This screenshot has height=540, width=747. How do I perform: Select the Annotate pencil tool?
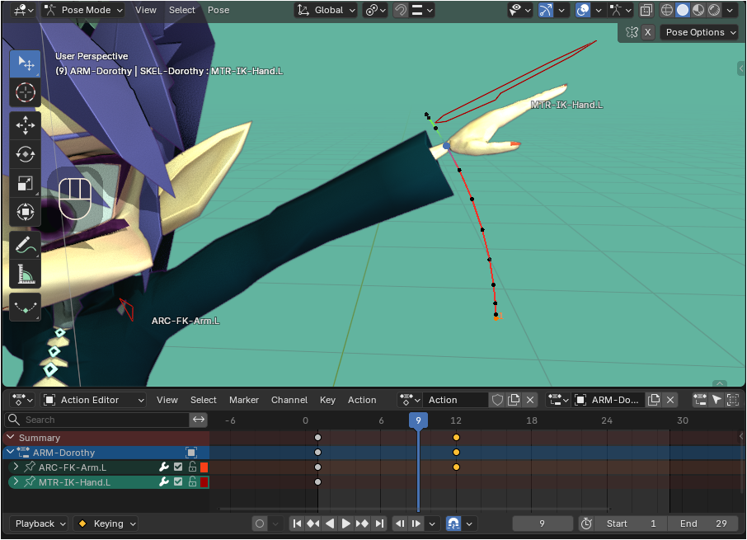[26, 245]
